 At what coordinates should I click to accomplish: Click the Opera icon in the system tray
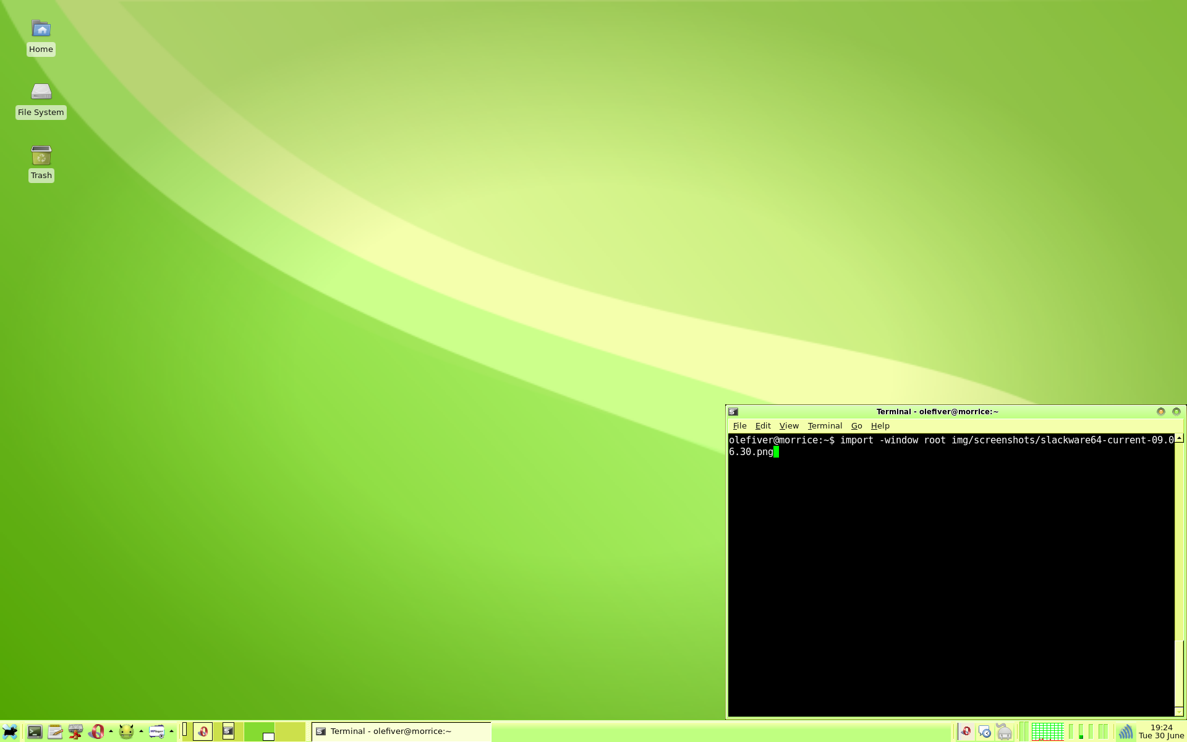pos(966,731)
